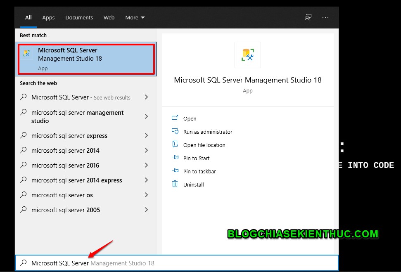Click search icon beside 'microsoft sql server 2005'

coord(23,209)
